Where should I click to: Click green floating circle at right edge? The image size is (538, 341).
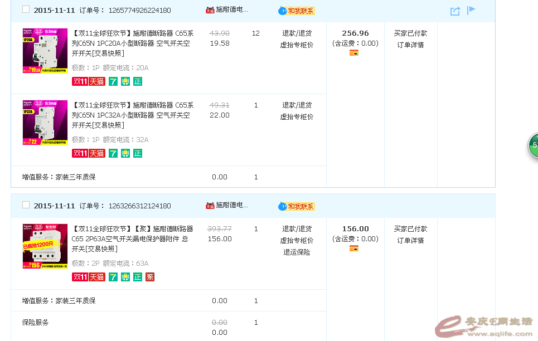tap(534, 145)
